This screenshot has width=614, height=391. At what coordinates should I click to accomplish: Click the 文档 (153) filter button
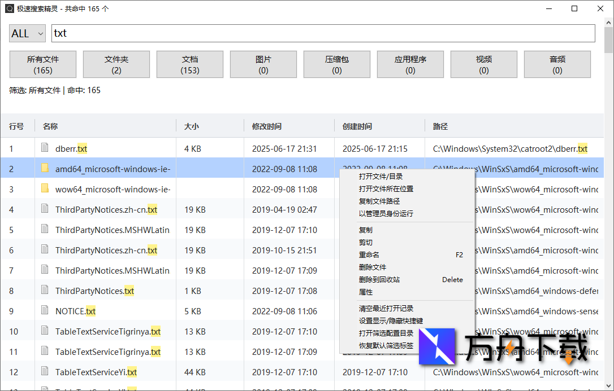pyautogui.click(x=189, y=64)
